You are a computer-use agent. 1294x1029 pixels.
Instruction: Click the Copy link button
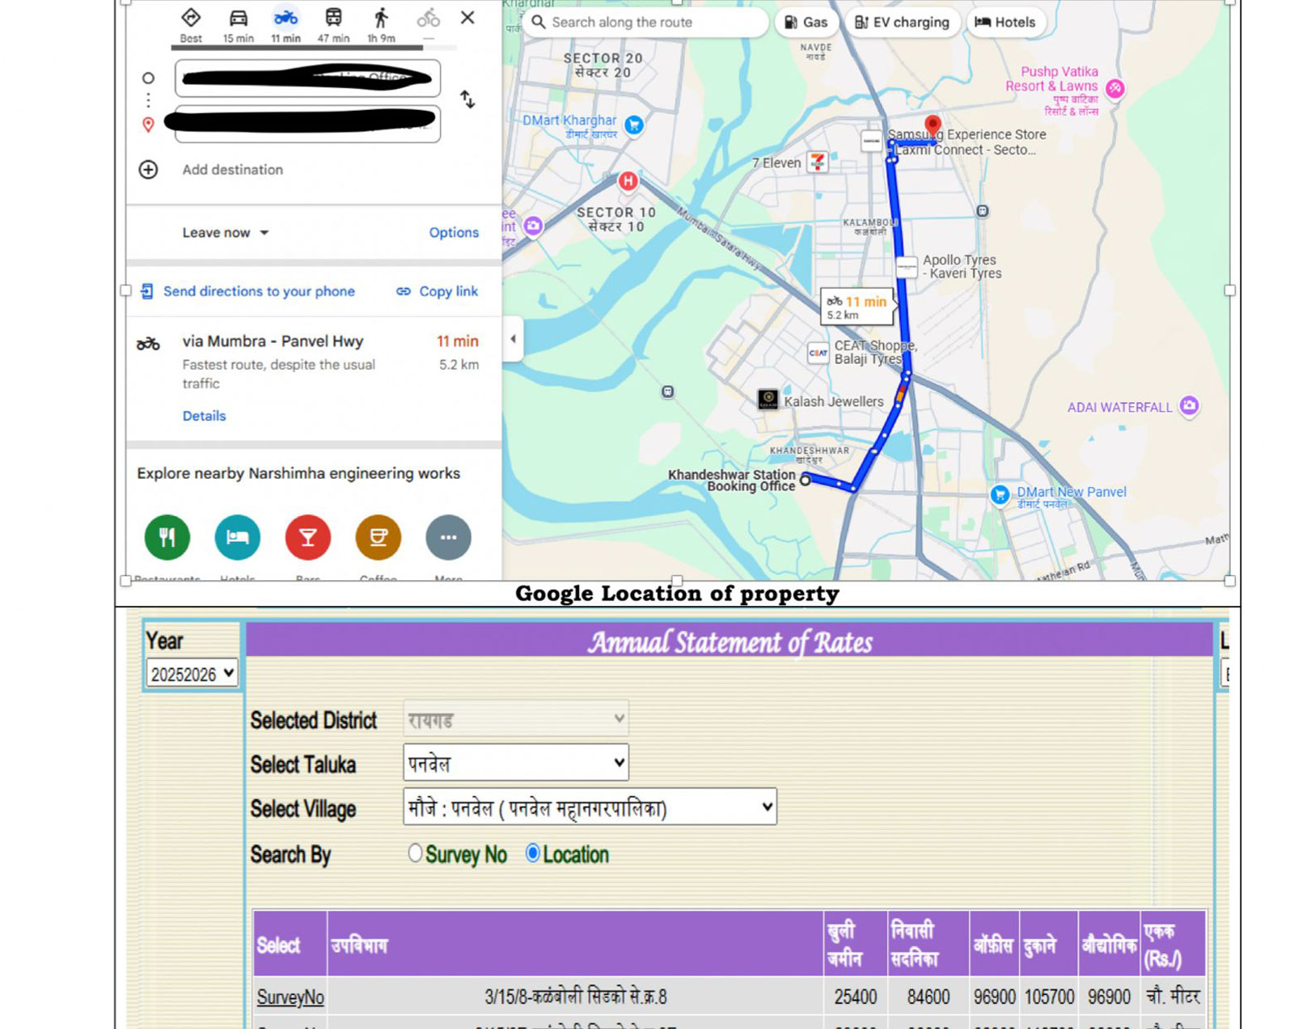(437, 291)
